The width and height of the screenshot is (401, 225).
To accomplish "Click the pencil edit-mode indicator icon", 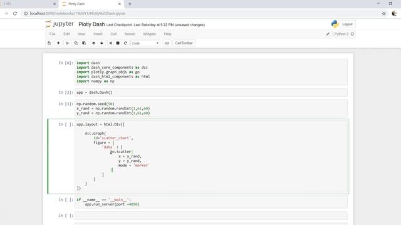I will click(x=328, y=34).
